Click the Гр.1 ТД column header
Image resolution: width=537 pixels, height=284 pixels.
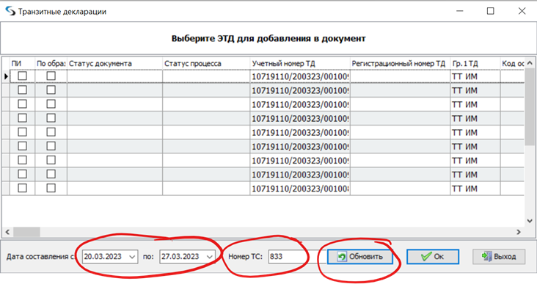point(475,63)
